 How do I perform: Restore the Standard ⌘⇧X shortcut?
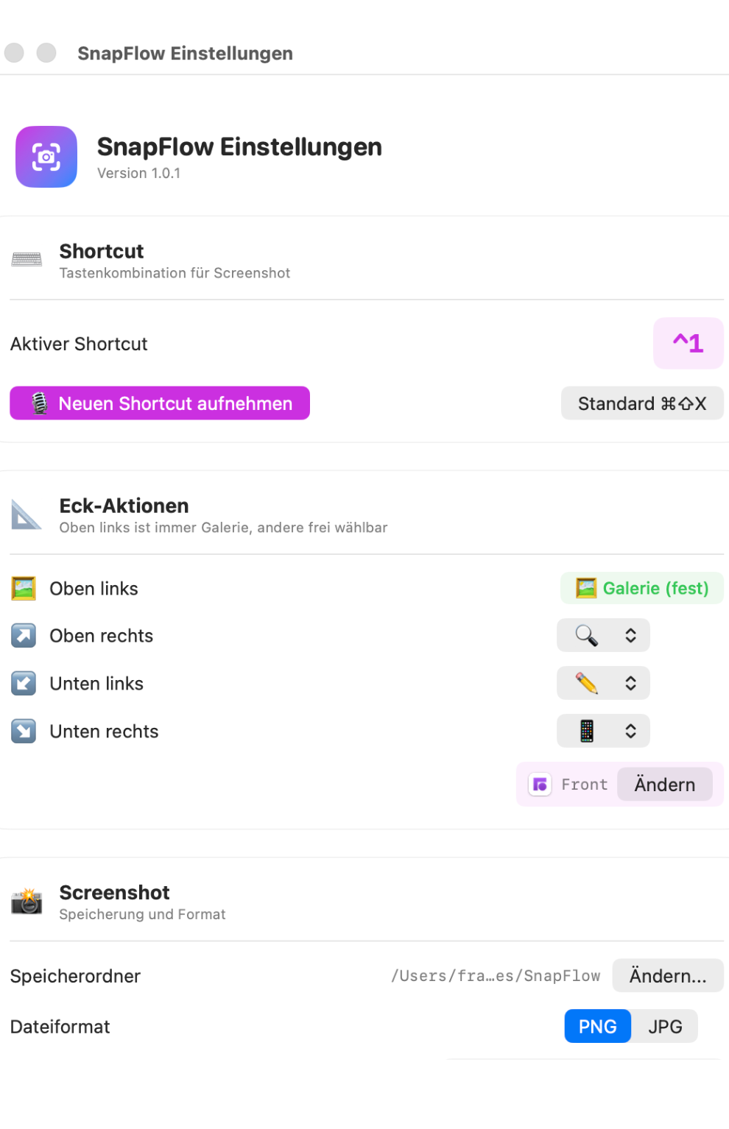[641, 403]
